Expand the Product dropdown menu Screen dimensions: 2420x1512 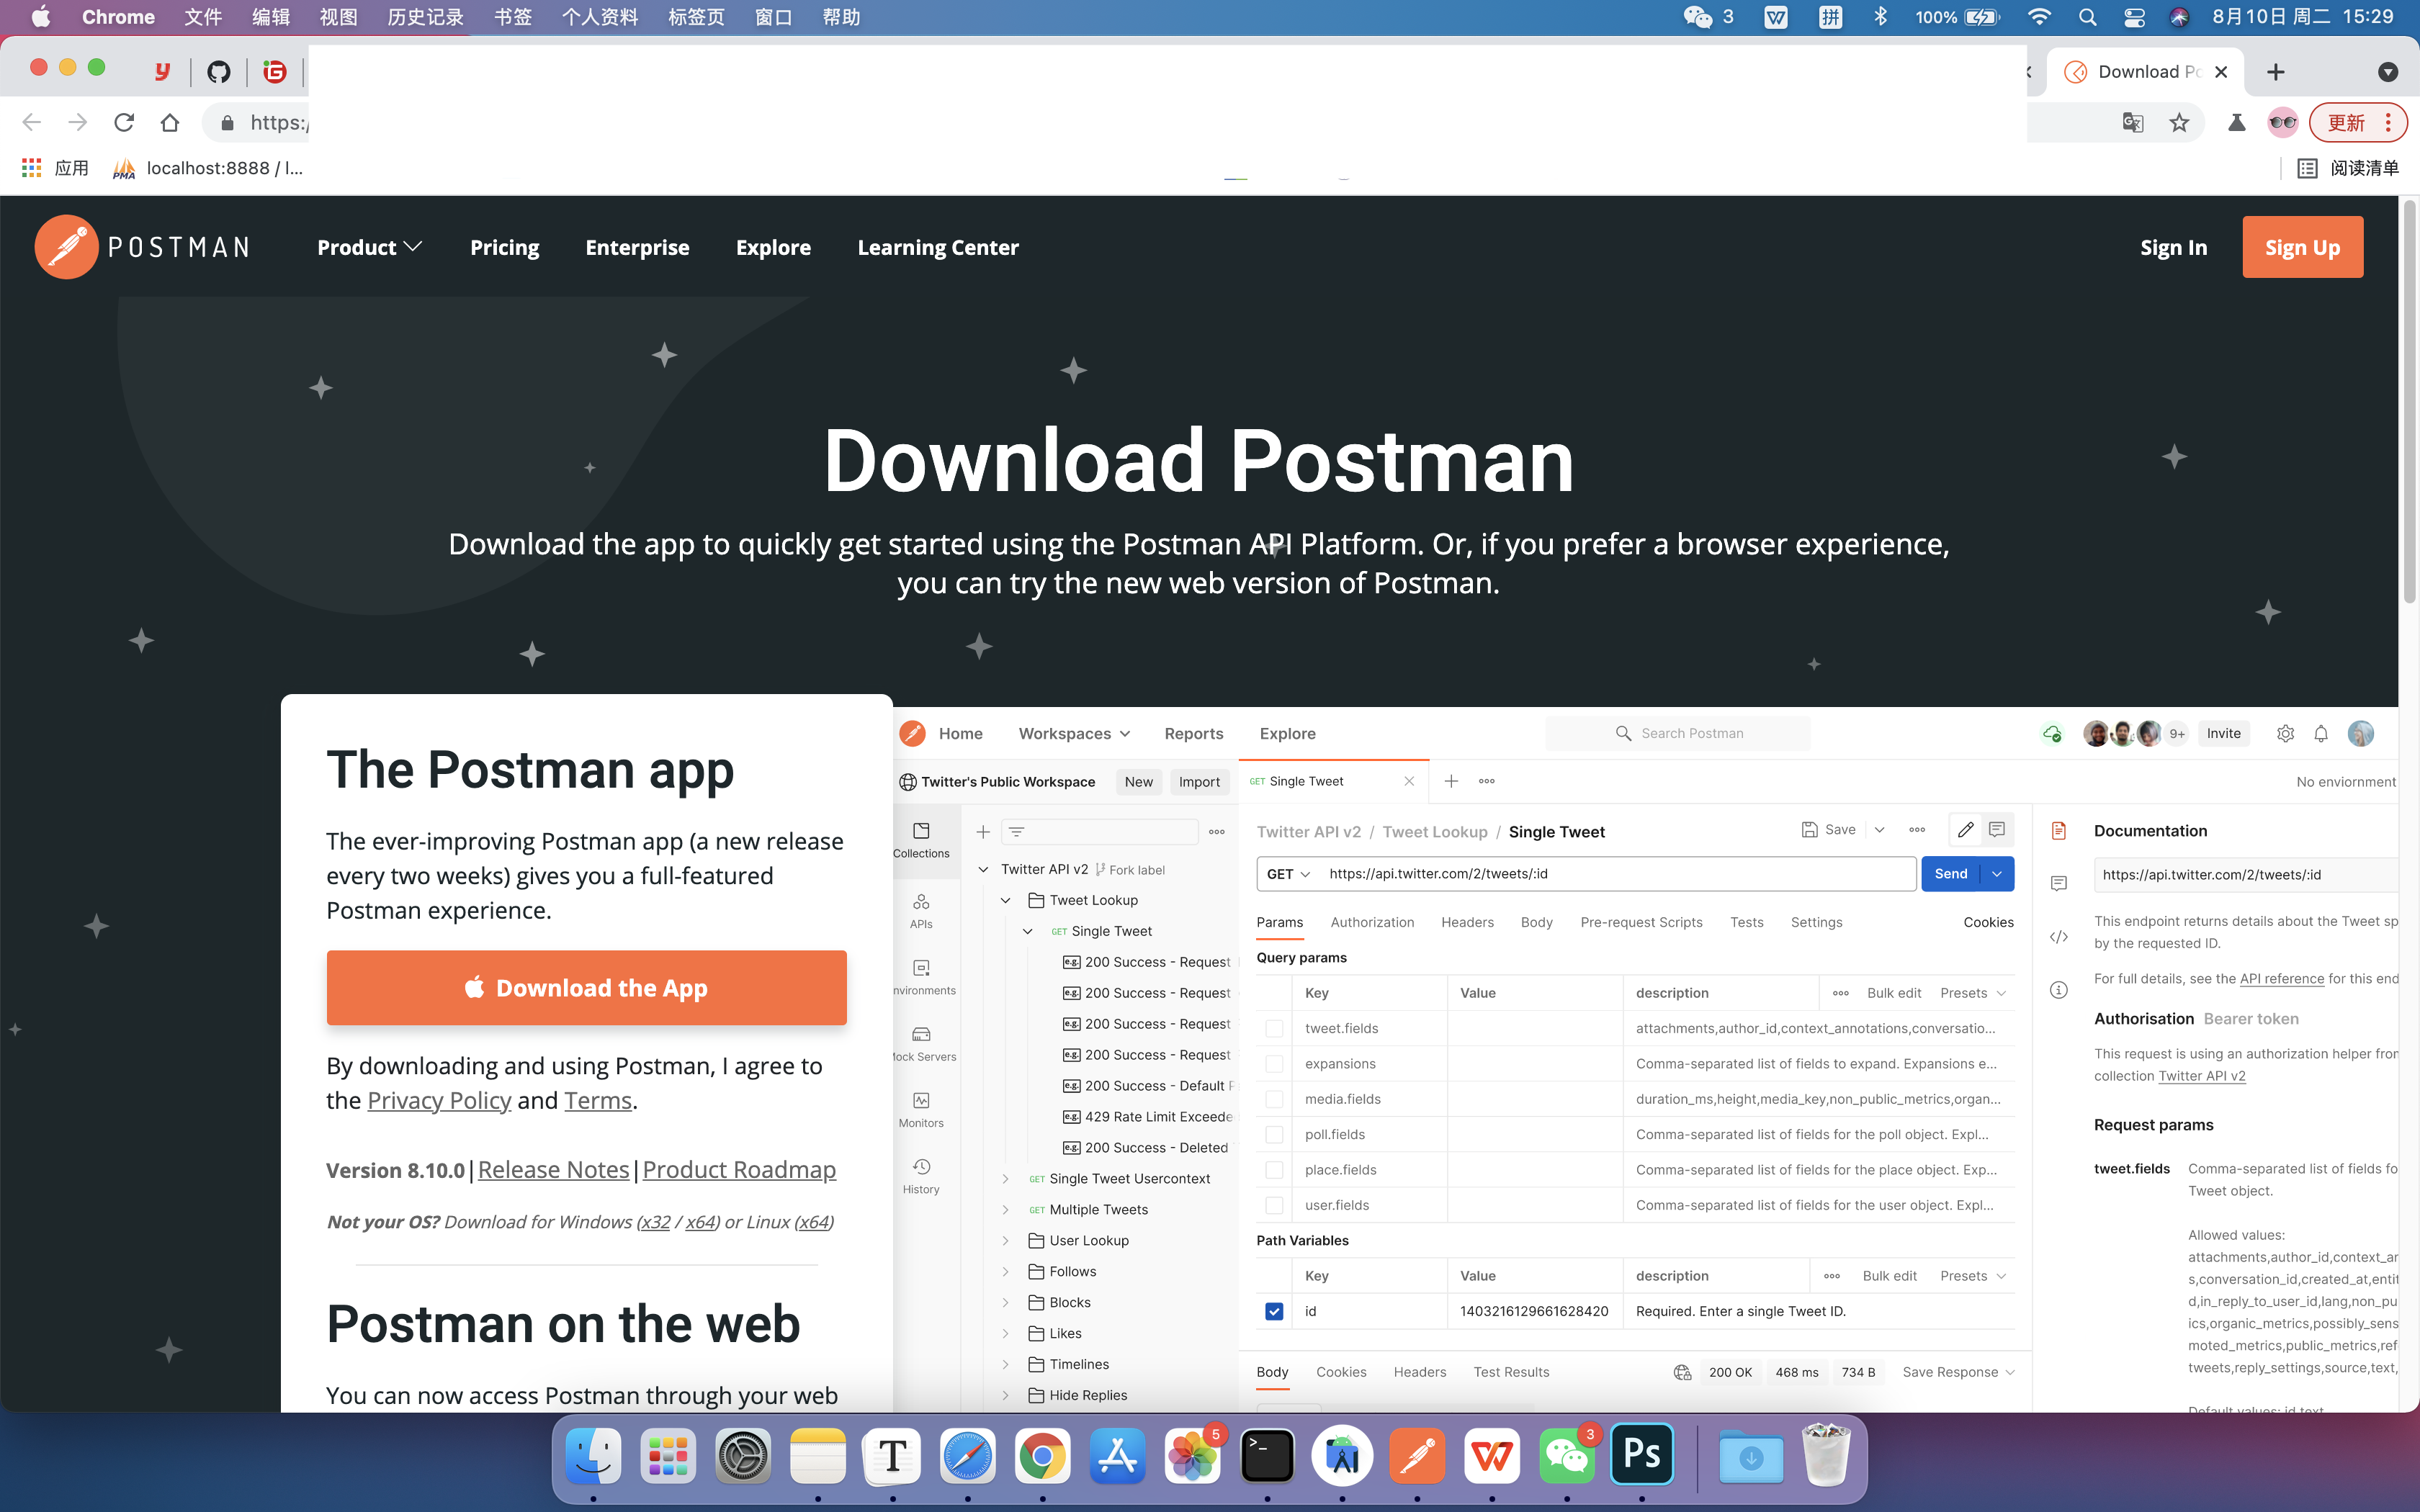pyautogui.click(x=369, y=247)
